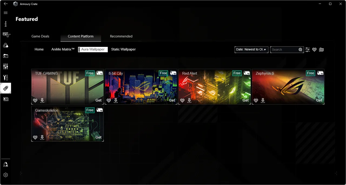Go back using the back arrow
The image size is (346, 185).
click(x=6, y=4)
